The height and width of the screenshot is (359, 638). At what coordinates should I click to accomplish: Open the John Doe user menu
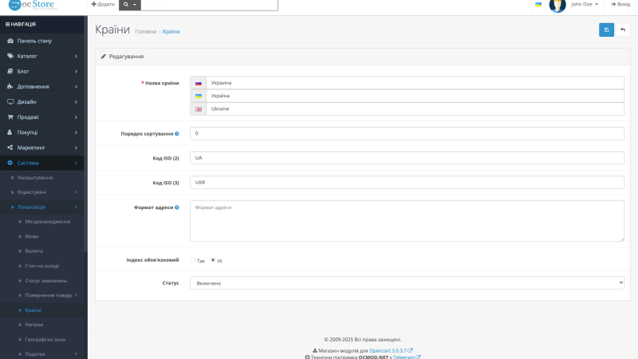pyautogui.click(x=585, y=4)
